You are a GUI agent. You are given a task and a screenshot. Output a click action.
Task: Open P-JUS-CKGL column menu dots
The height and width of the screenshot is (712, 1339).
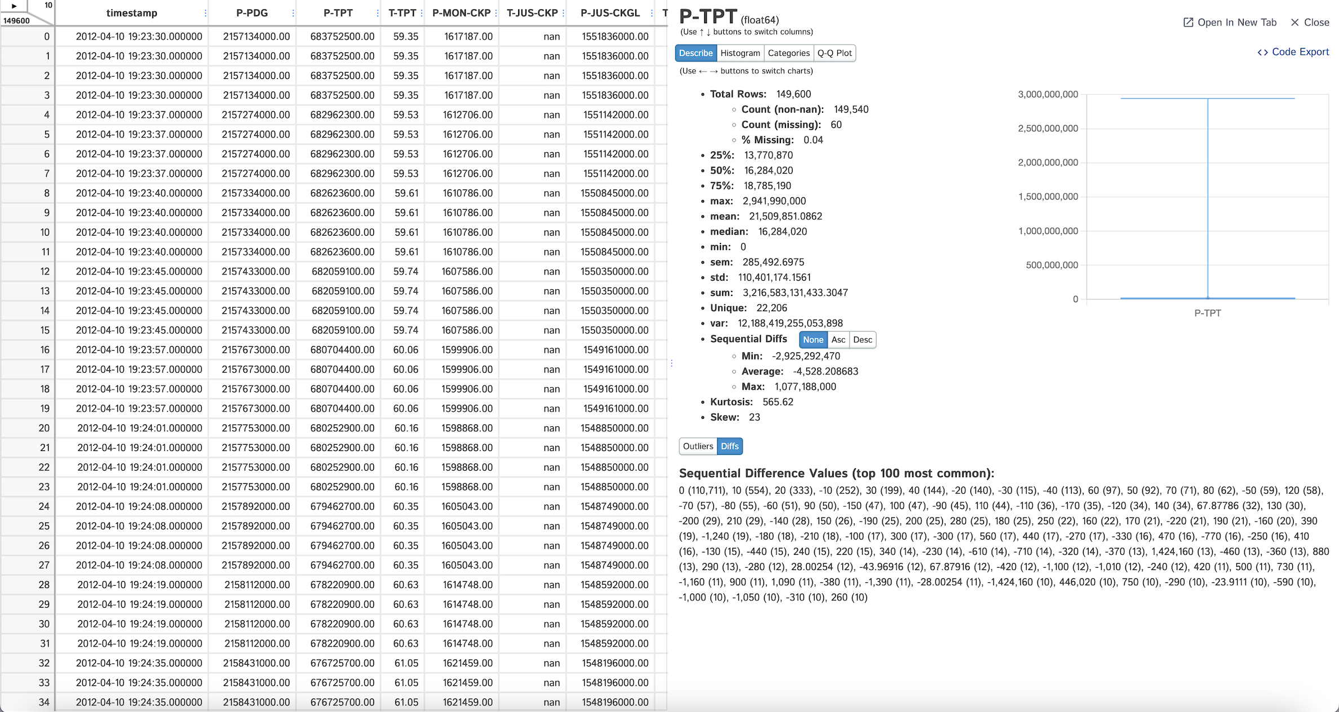(651, 13)
